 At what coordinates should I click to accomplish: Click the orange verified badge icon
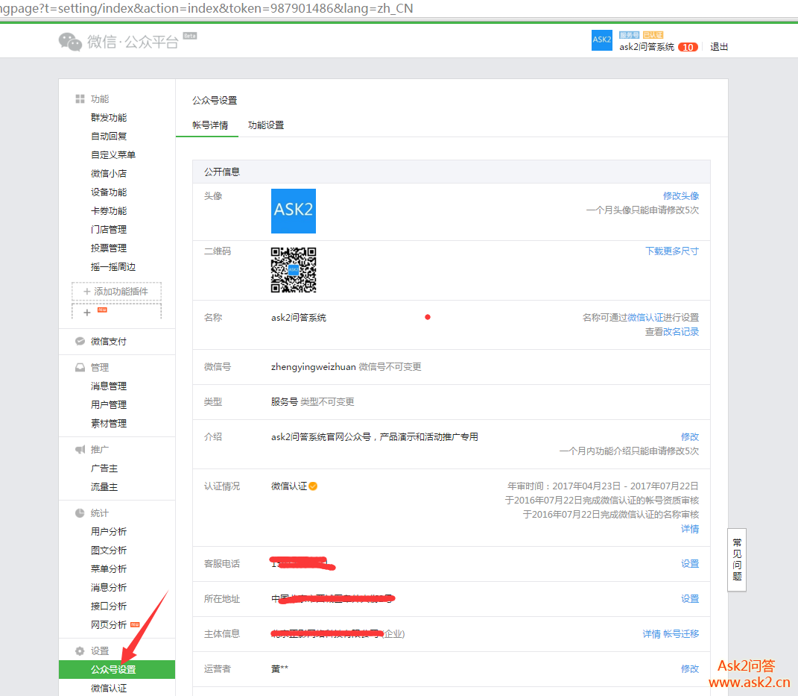pyautogui.click(x=313, y=486)
